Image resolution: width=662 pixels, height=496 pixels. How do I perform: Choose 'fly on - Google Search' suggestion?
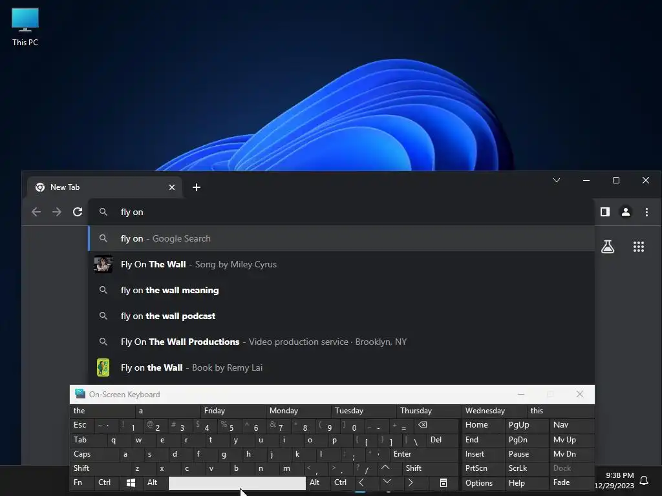click(x=341, y=238)
